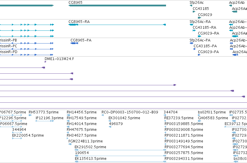Click the RH17549.5prime EST label
247x163 pixels.
click(82, 118)
